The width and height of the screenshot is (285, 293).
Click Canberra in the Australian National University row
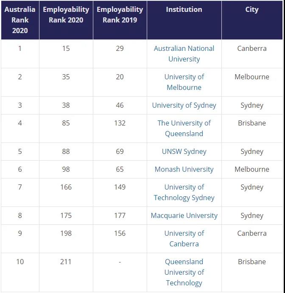point(252,49)
